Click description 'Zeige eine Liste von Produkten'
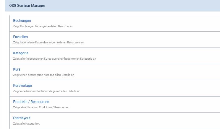The image size is (220, 129). click(x=41, y=107)
